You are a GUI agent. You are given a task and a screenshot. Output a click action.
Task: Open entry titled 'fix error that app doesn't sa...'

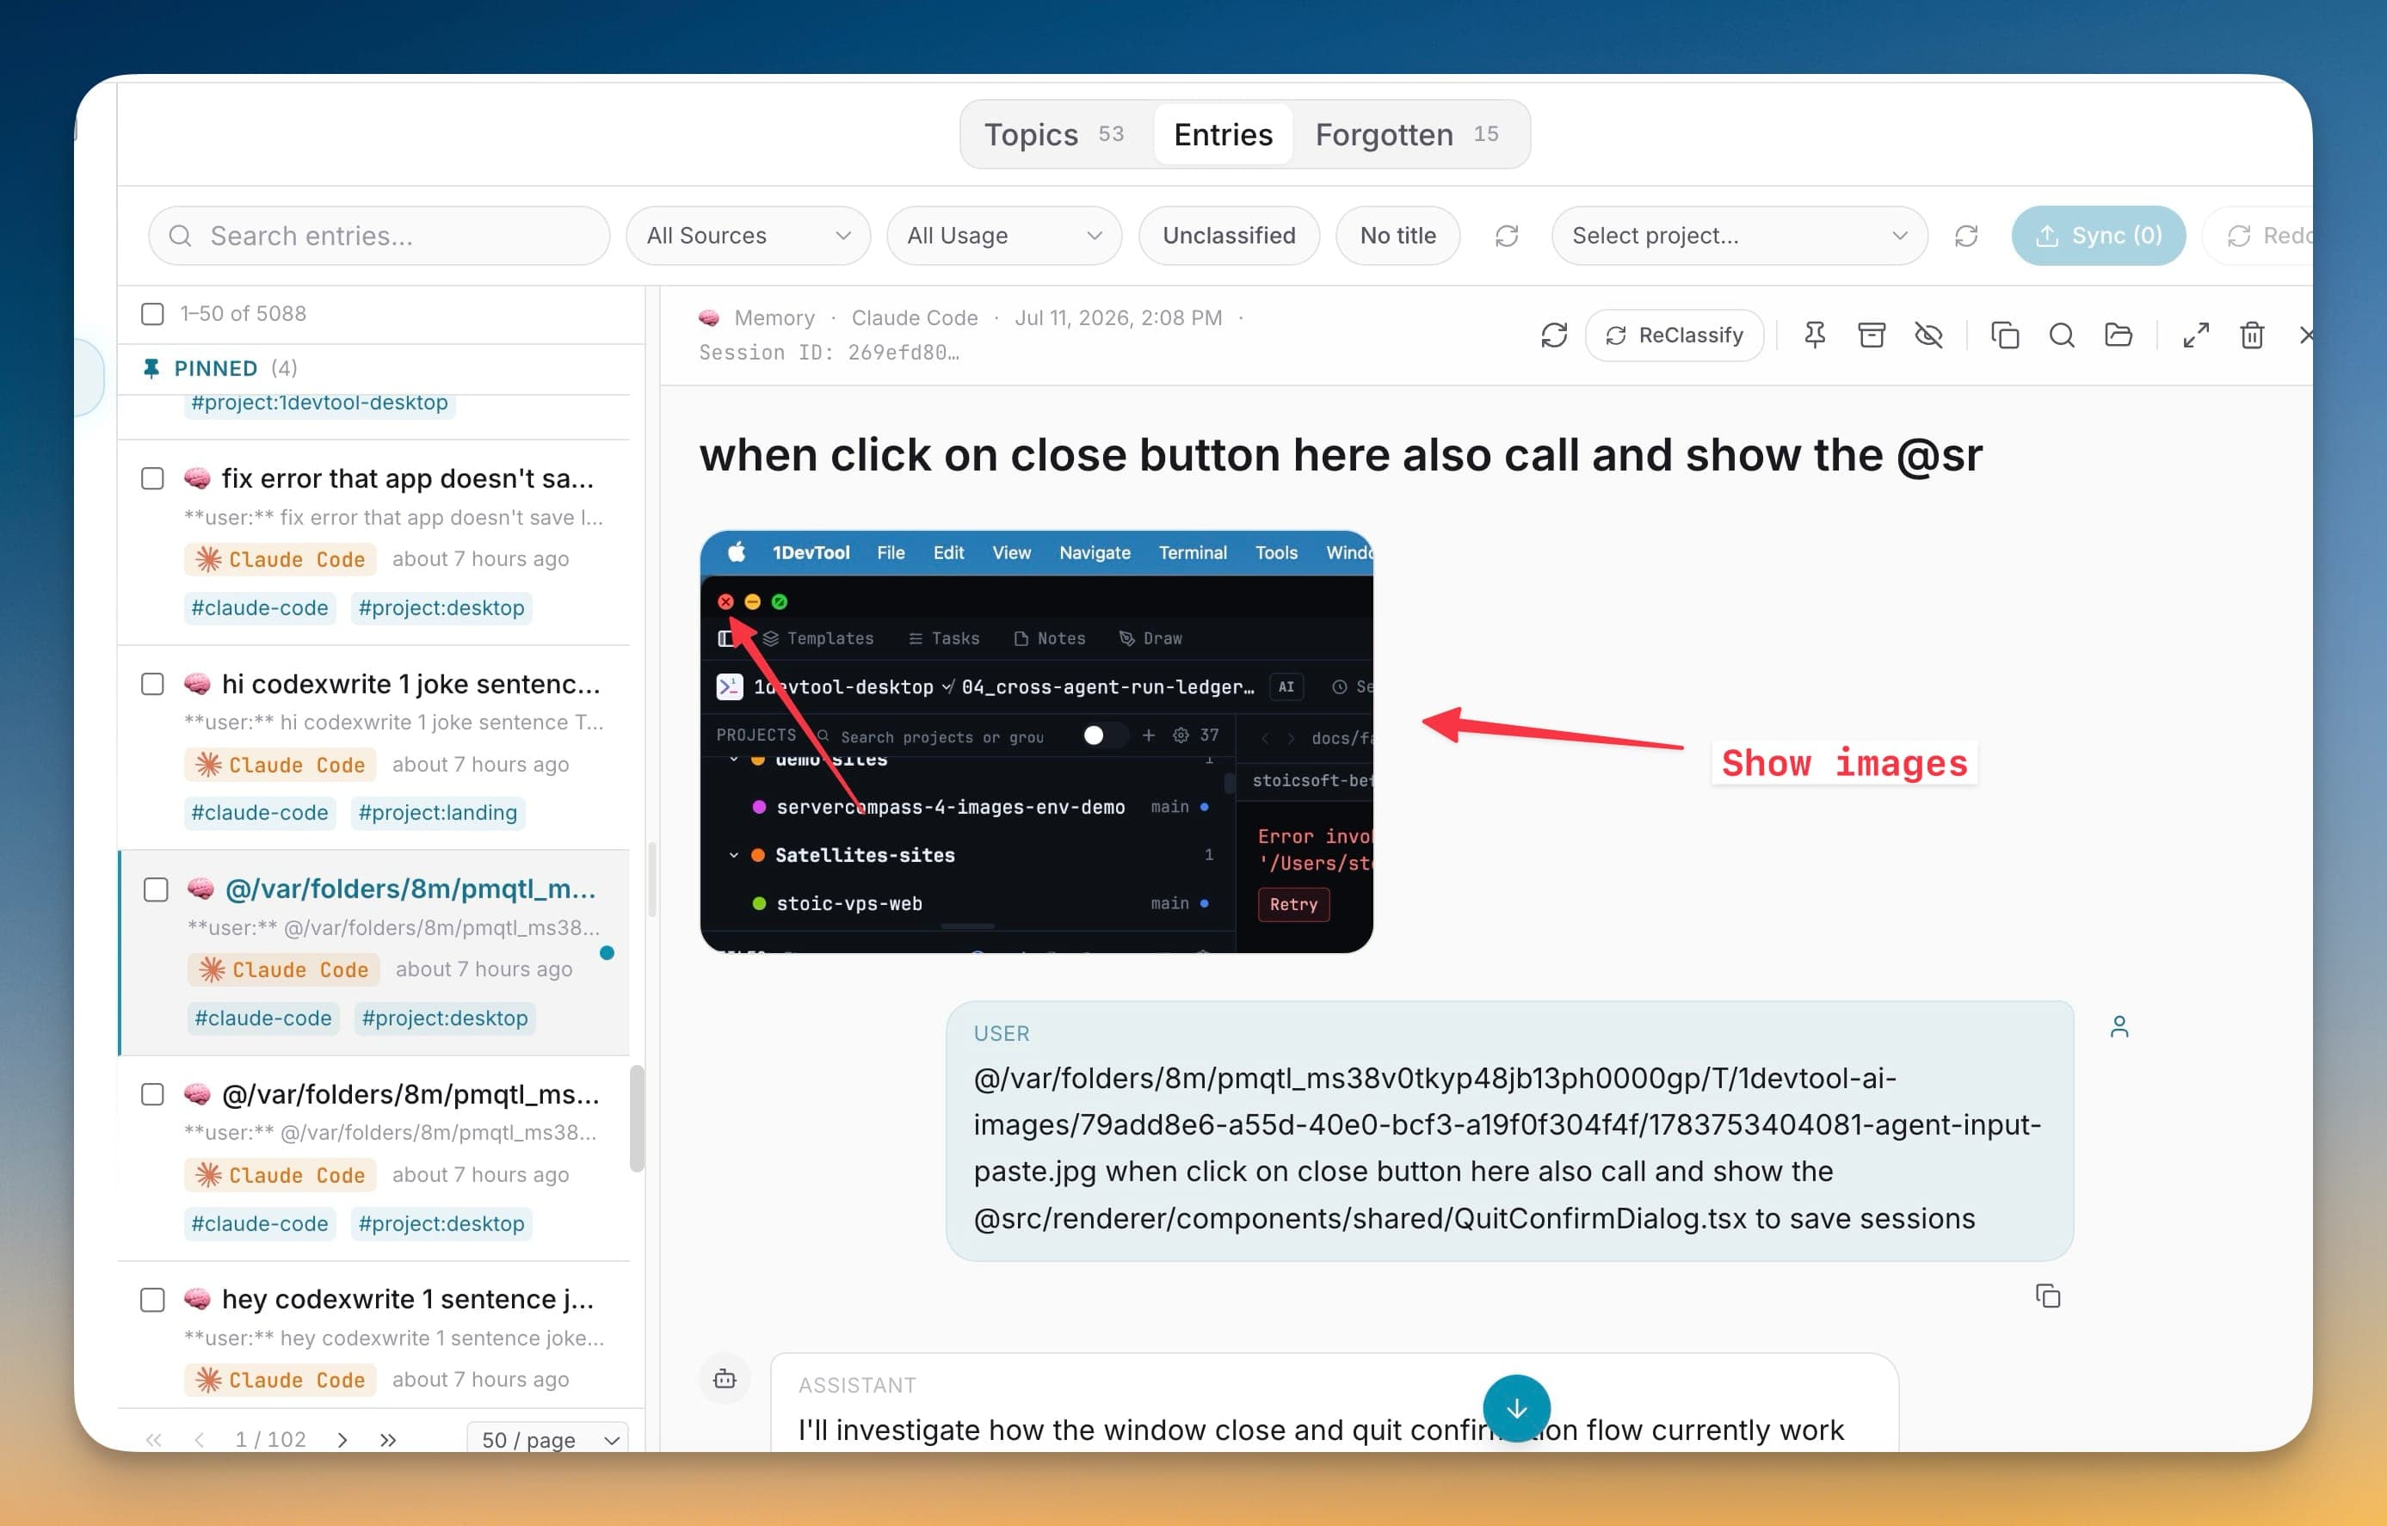tap(407, 478)
